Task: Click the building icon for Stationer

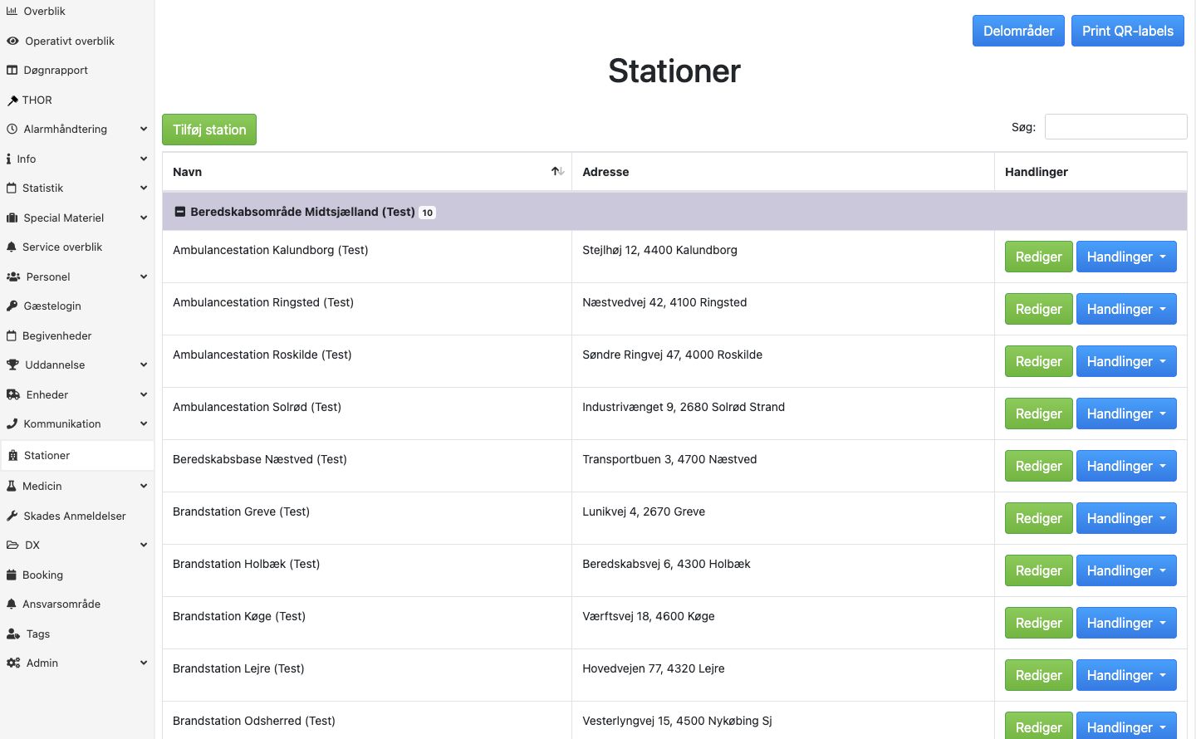Action: coord(13,456)
